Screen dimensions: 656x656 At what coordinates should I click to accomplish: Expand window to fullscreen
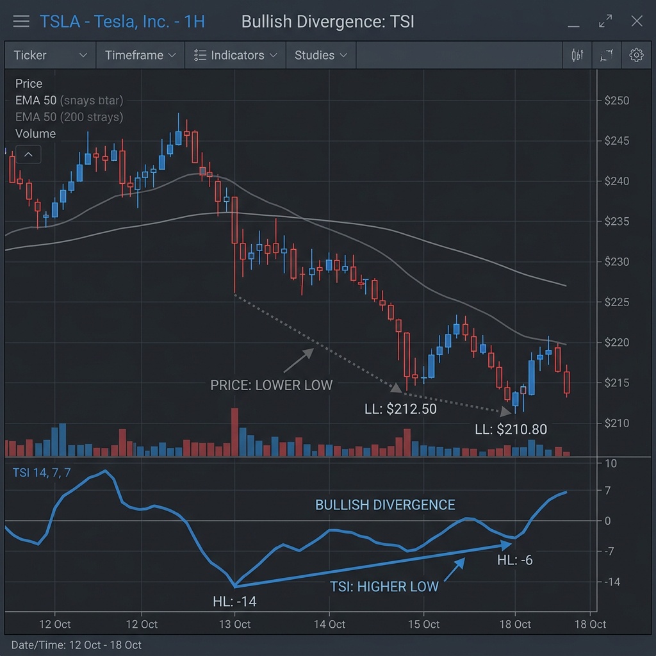click(x=605, y=21)
